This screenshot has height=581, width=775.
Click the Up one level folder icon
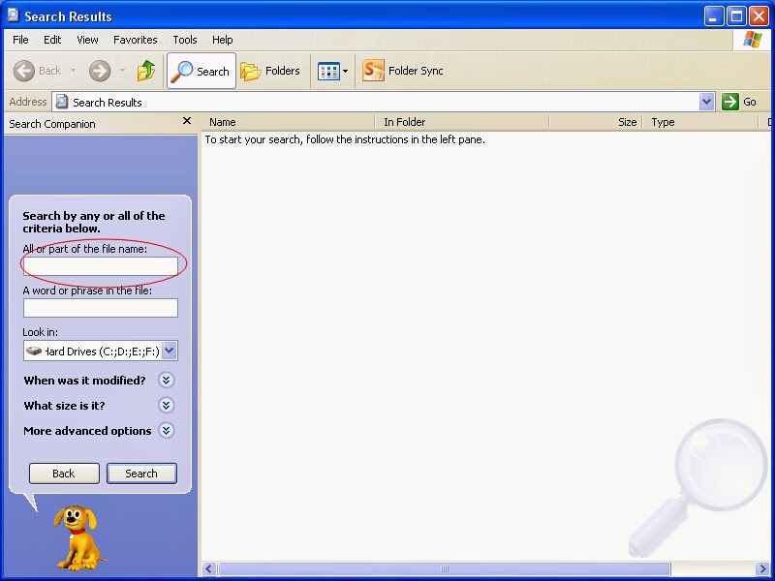(x=147, y=70)
